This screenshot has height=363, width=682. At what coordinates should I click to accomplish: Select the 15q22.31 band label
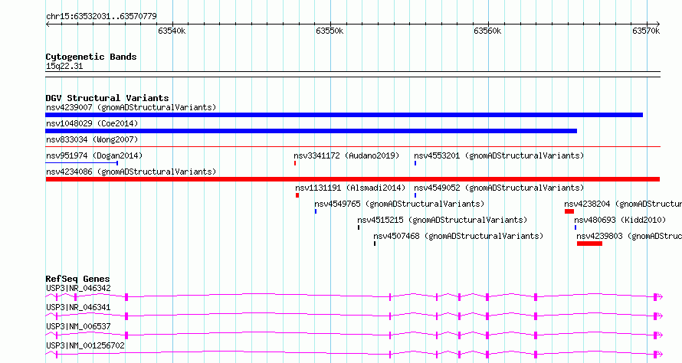click(x=64, y=66)
